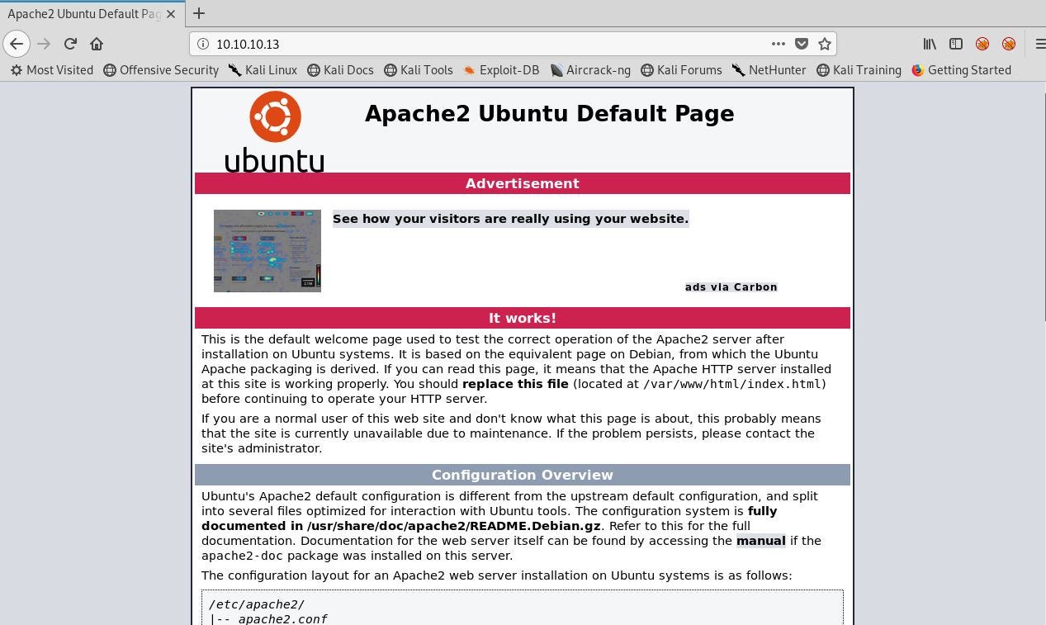Click the '/etc/apache2/' line in config layout
Screen dimensions: 1046x625
point(257,604)
